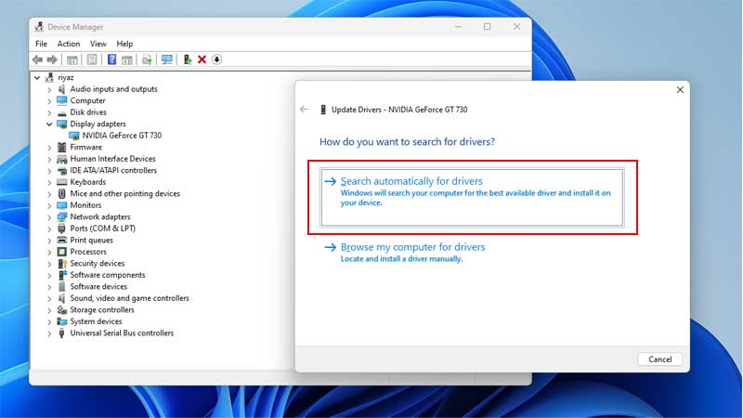This screenshot has height=418, width=743.
Task: Click the red X Uninstall device icon
Action: coord(202,59)
